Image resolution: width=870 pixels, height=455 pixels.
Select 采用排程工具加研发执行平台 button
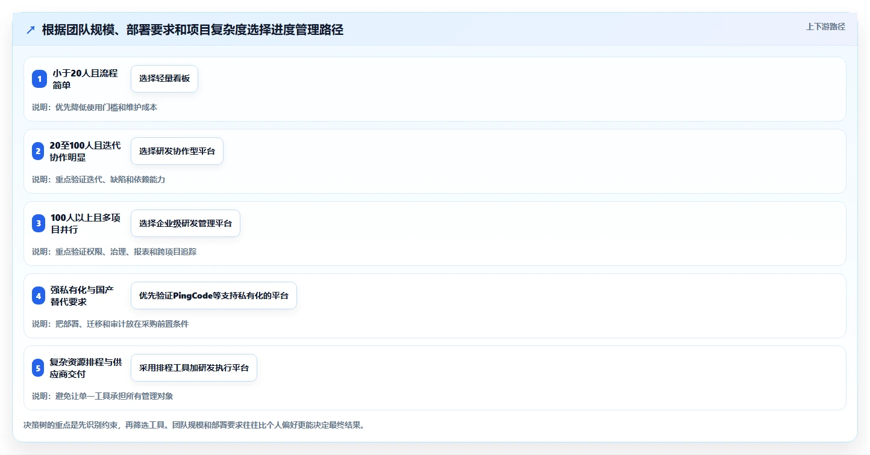point(194,368)
